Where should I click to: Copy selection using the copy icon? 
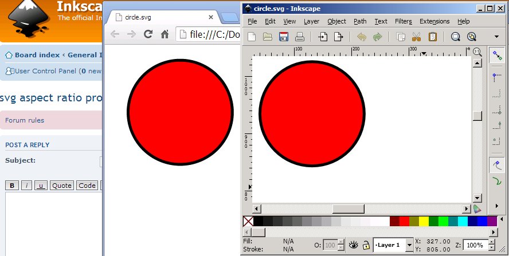(x=401, y=37)
